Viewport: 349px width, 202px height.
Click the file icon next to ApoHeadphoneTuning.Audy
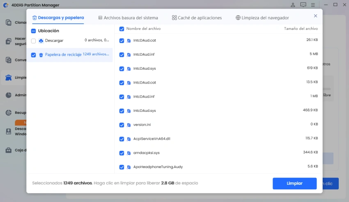(129, 167)
